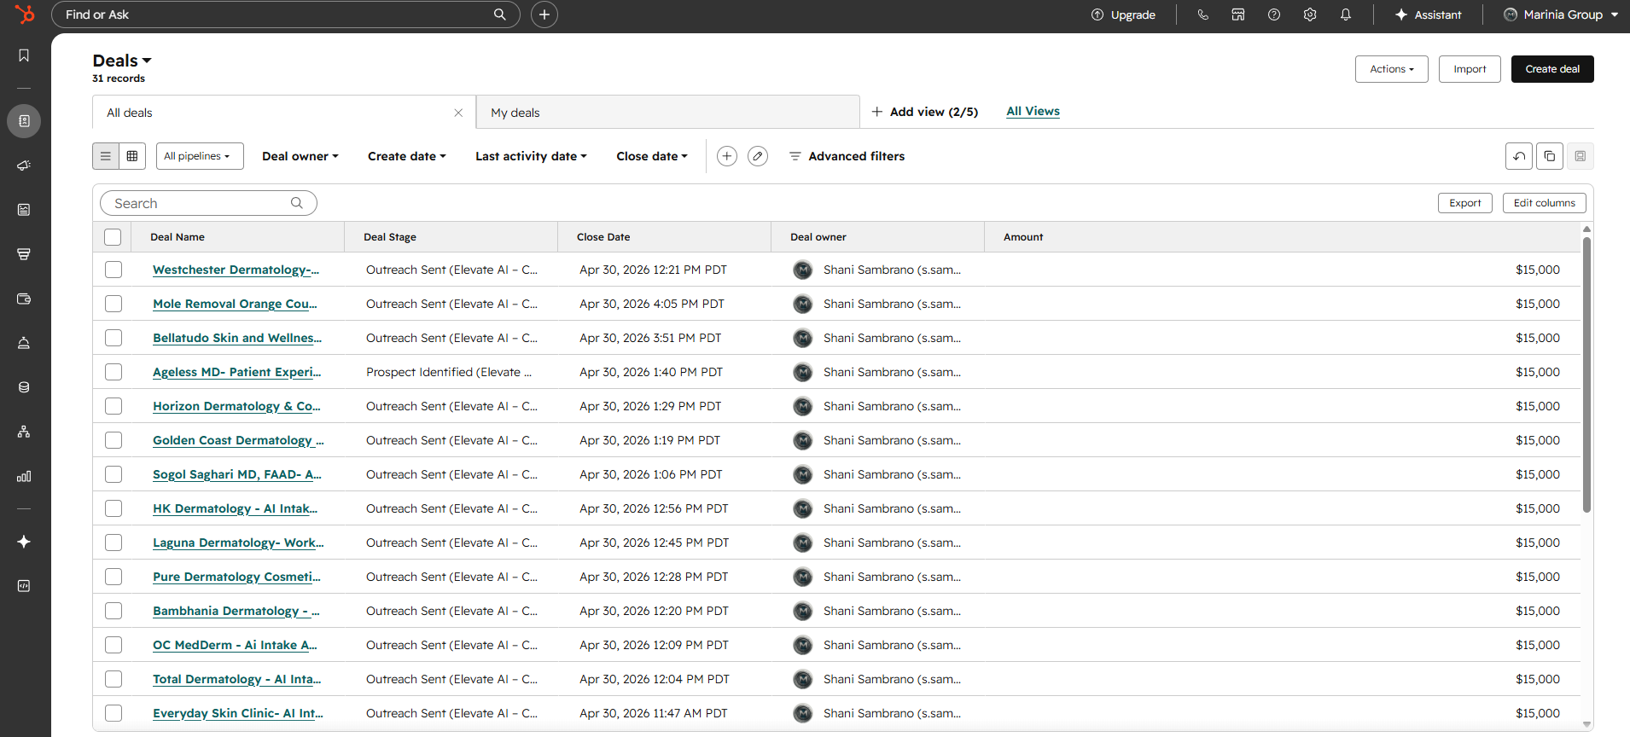
Task: Click the undo view changes icon
Action: [x=1519, y=156]
